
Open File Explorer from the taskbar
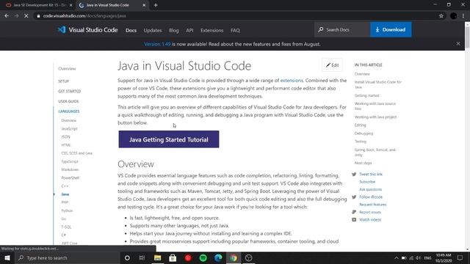point(157,257)
